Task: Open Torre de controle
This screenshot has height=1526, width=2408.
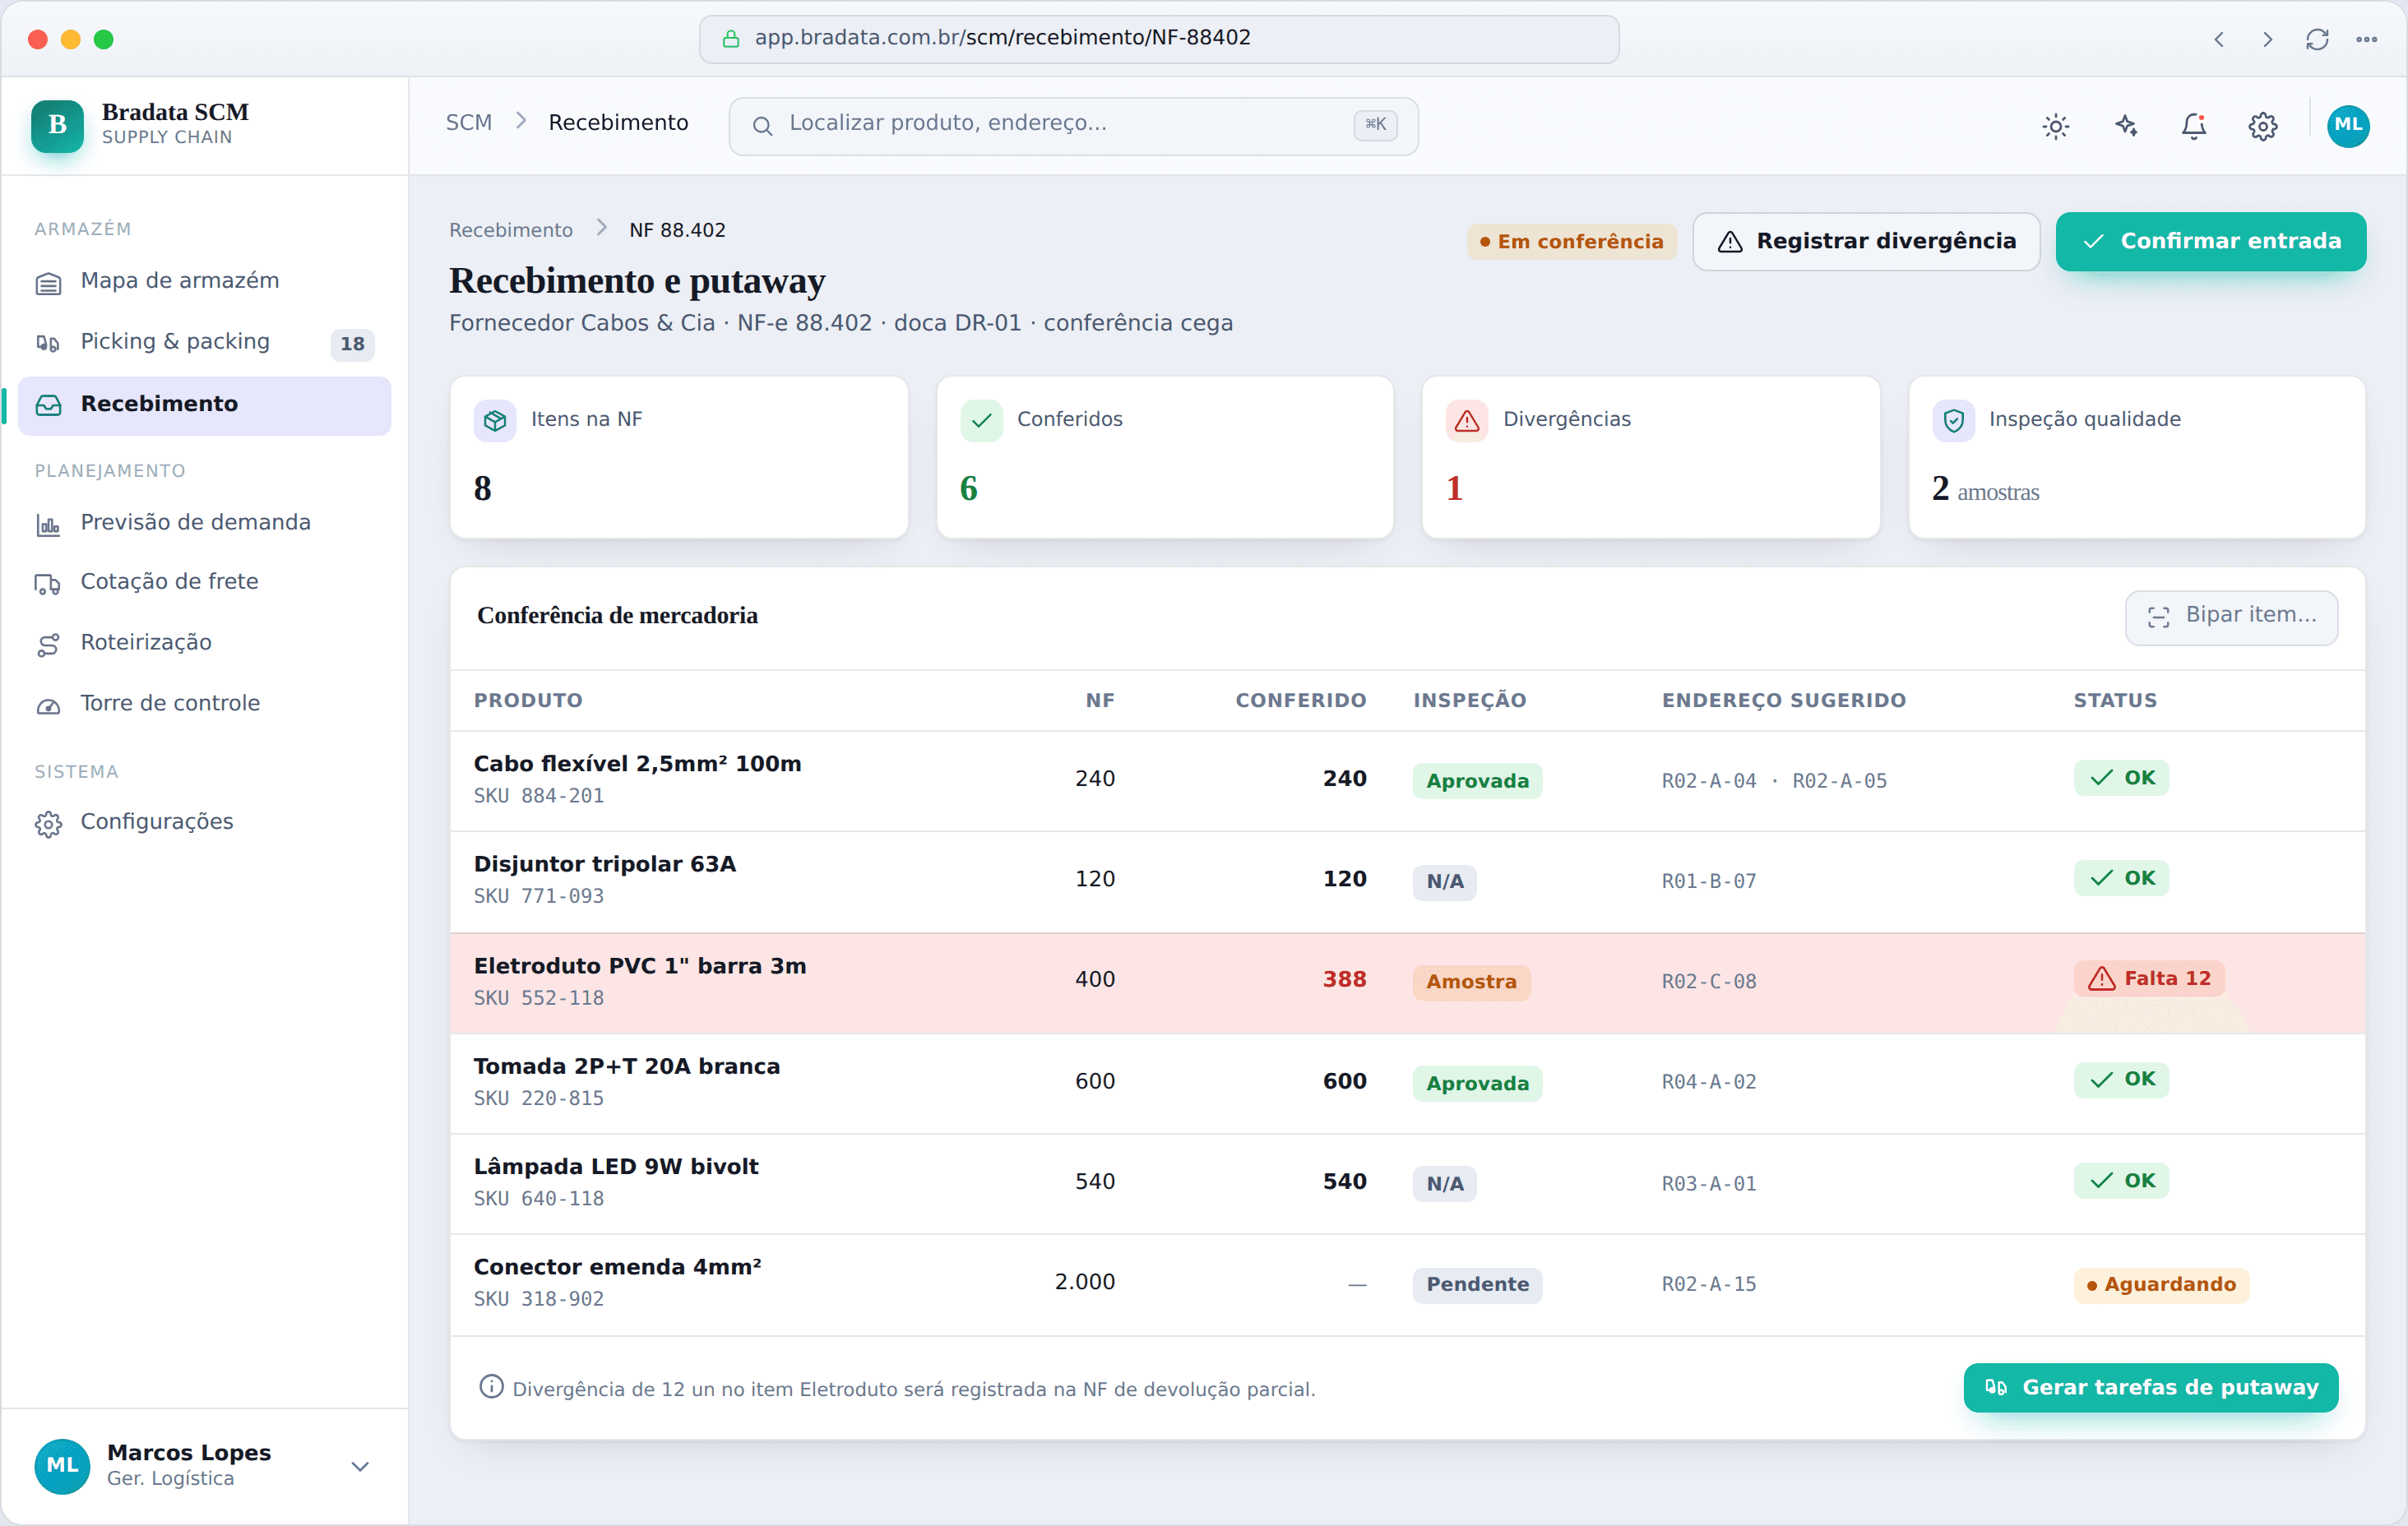Action: (204, 704)
